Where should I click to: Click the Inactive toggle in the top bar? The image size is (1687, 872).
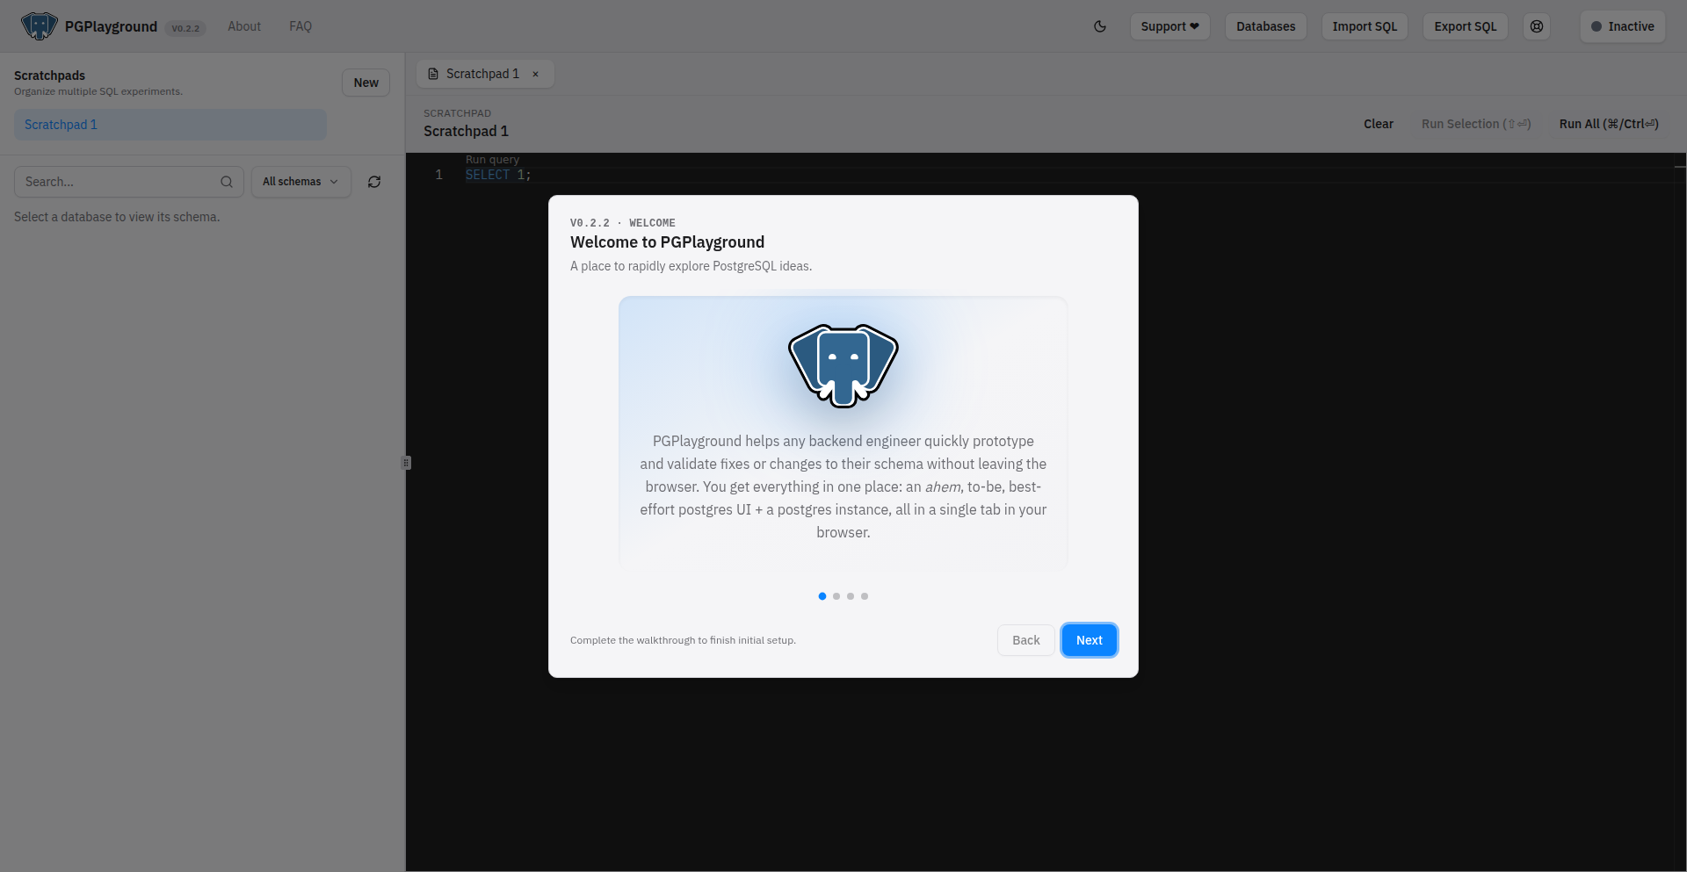pos(1622,26)
